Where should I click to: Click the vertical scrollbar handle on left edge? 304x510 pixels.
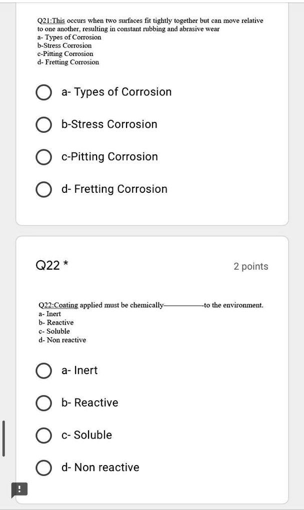click(3, 439)
